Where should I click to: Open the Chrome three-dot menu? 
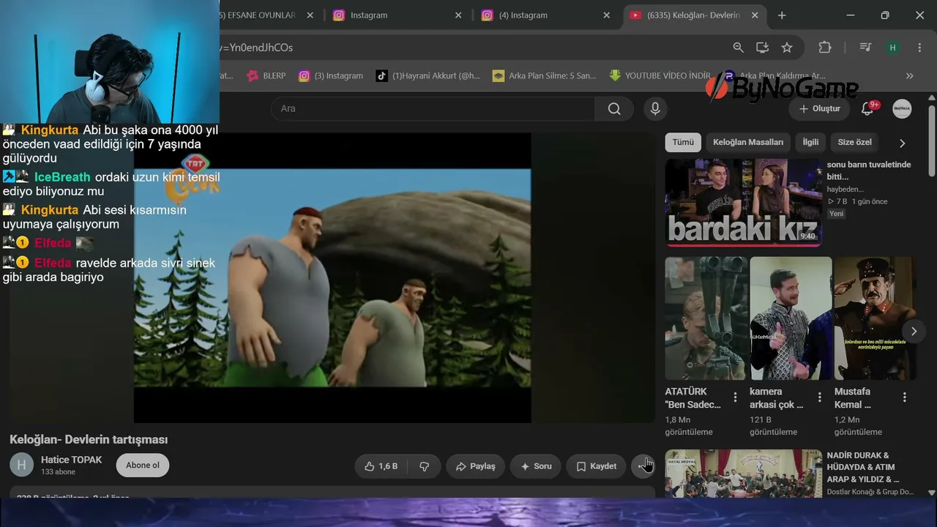[x=919, y=48]
